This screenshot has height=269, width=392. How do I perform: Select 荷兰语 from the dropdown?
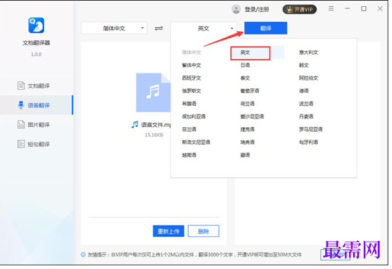[x=248, y=104]
